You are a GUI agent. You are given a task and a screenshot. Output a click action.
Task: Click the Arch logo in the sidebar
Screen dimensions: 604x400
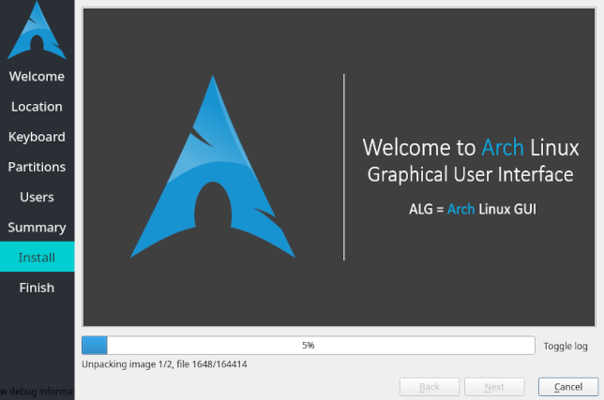coord(37,31)
